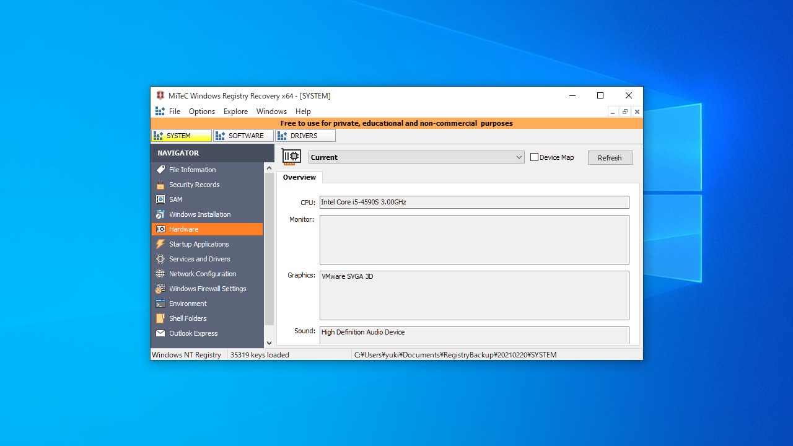The height and width of the screenshot is (446, 793).
Task: Click the SAM icon in navigator
Action: point(160,199)
